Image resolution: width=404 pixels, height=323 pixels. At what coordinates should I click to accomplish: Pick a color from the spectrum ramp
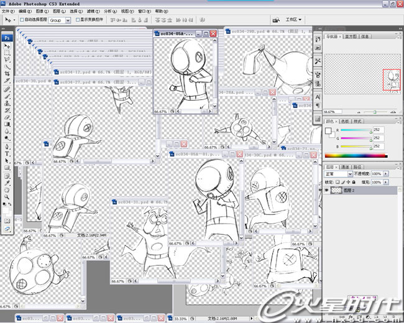pos(356,155)
